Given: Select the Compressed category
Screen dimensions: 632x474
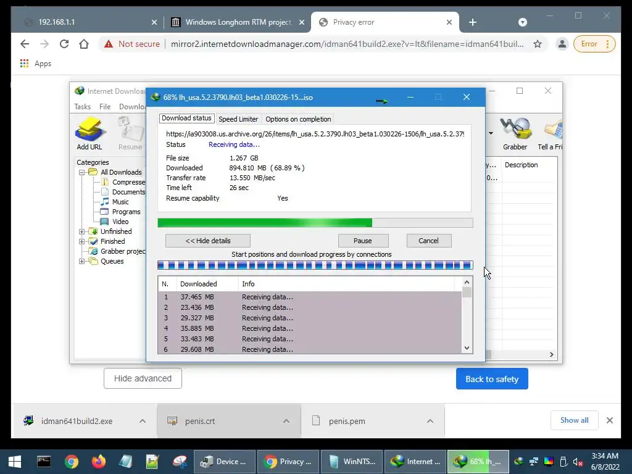Looking at the screenshot, I should click(128, 182).
